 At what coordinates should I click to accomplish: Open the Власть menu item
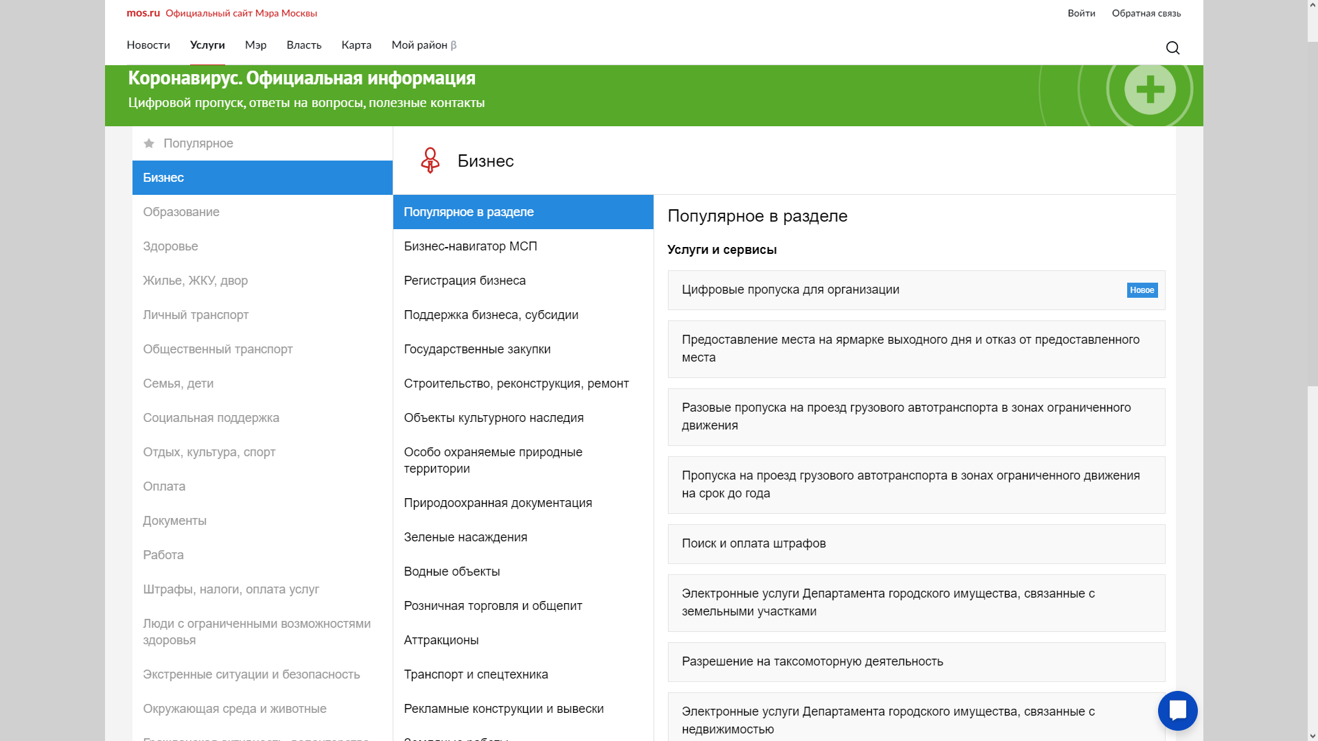click(304, 45)
